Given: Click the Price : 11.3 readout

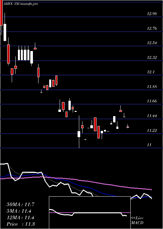Looking at the screenshot, I should [x=21, y=224].
